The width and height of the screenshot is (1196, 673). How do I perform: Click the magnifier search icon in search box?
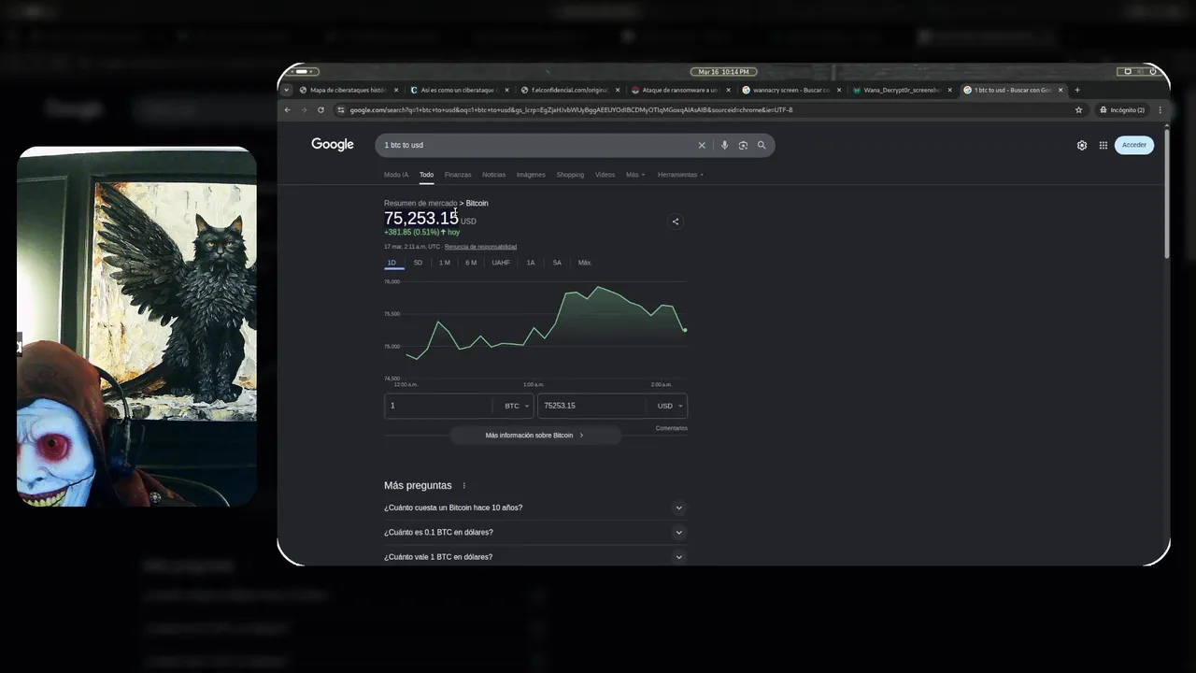click(x=762, y=145)
